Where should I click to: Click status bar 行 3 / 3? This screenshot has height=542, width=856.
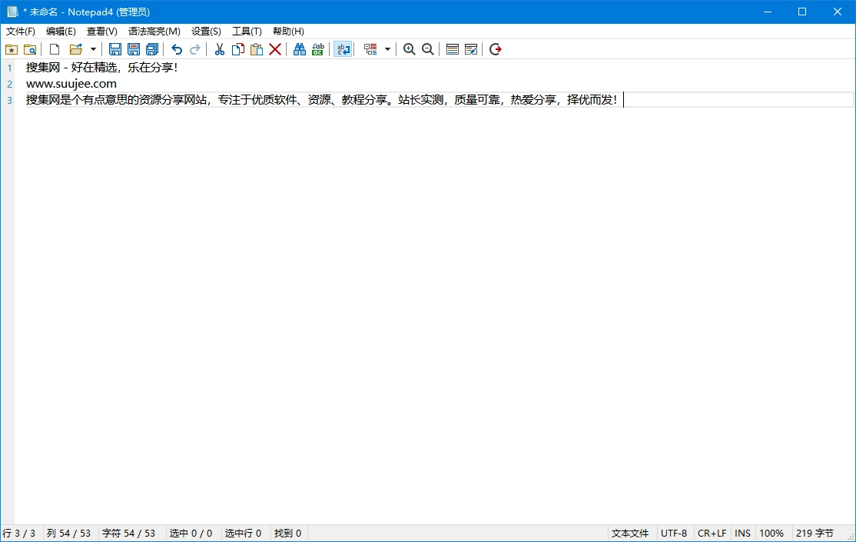coord(19,534)
